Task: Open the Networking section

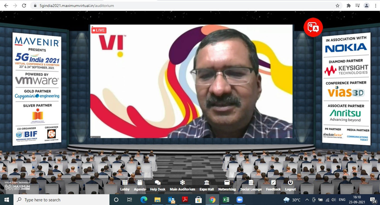Action: point(227,186)
